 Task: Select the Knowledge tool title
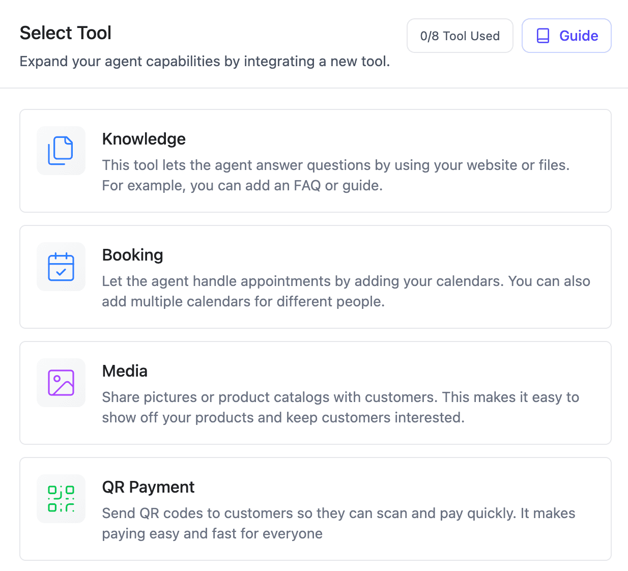click(x=144, y=139)
